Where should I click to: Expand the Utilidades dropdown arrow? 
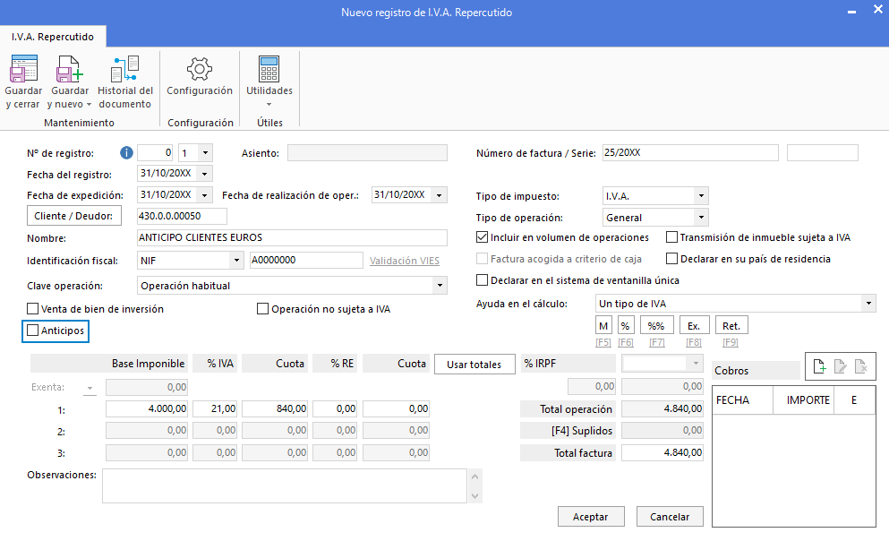[x=269, y=104]
